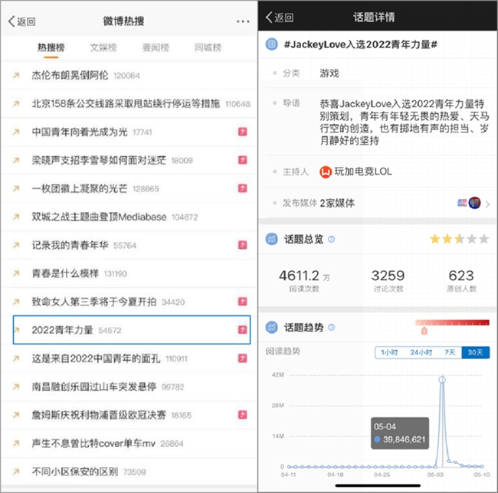Open topic 北京158条公交线路采取甩站绕行停运等措施

129,104
